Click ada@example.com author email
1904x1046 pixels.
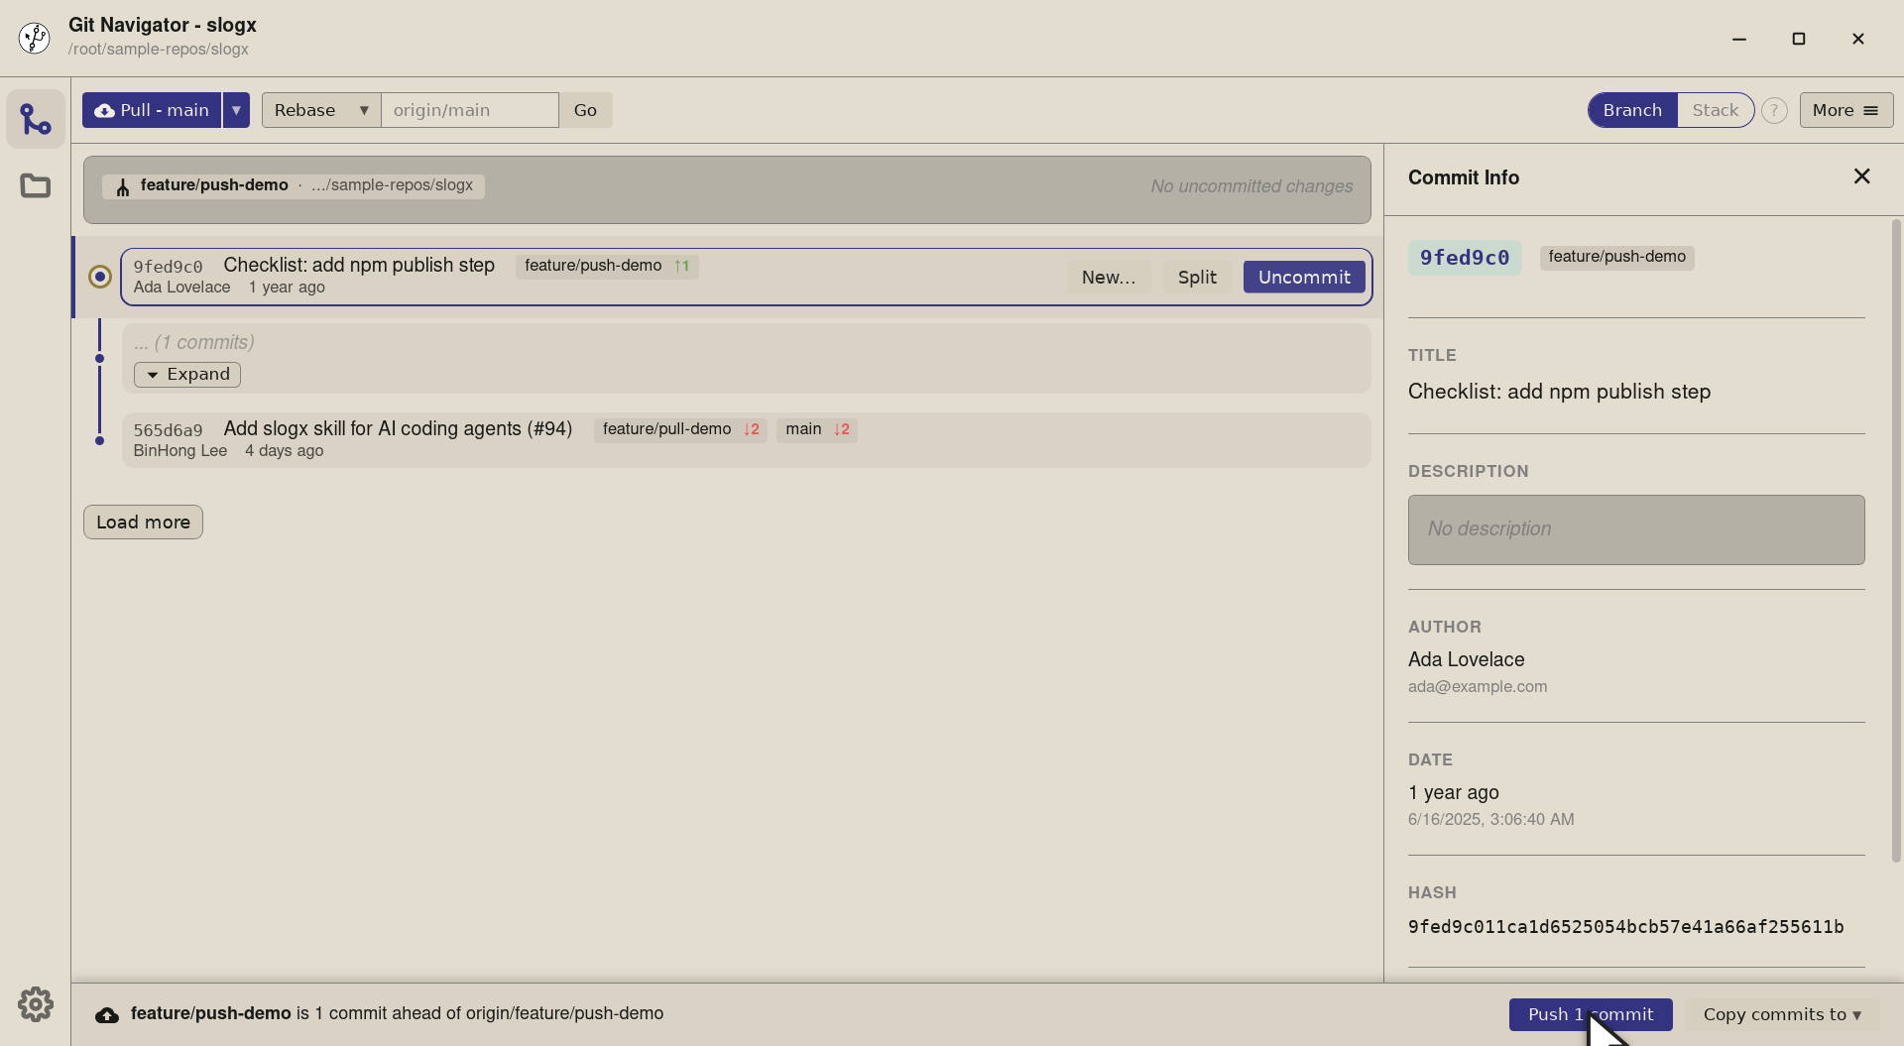pyautogui.click(x=1478, y=686)
